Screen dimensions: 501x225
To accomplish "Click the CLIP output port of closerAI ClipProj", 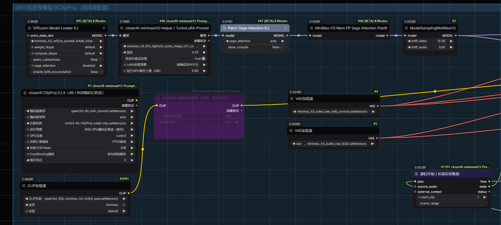I will [137, 100].
